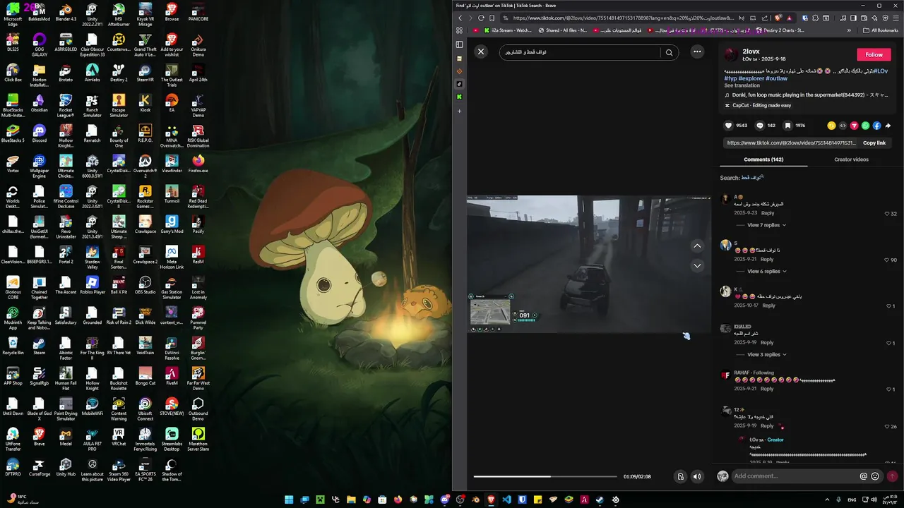
Task: Click the address bar URL
Action: (x=624, y=18)
